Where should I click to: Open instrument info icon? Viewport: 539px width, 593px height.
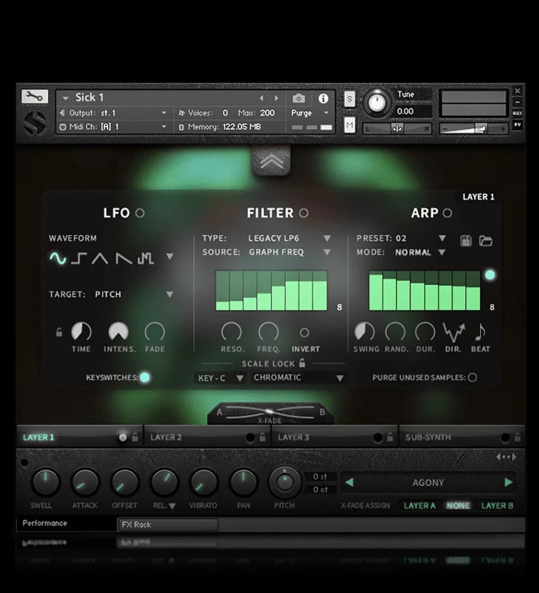(323, 98)
